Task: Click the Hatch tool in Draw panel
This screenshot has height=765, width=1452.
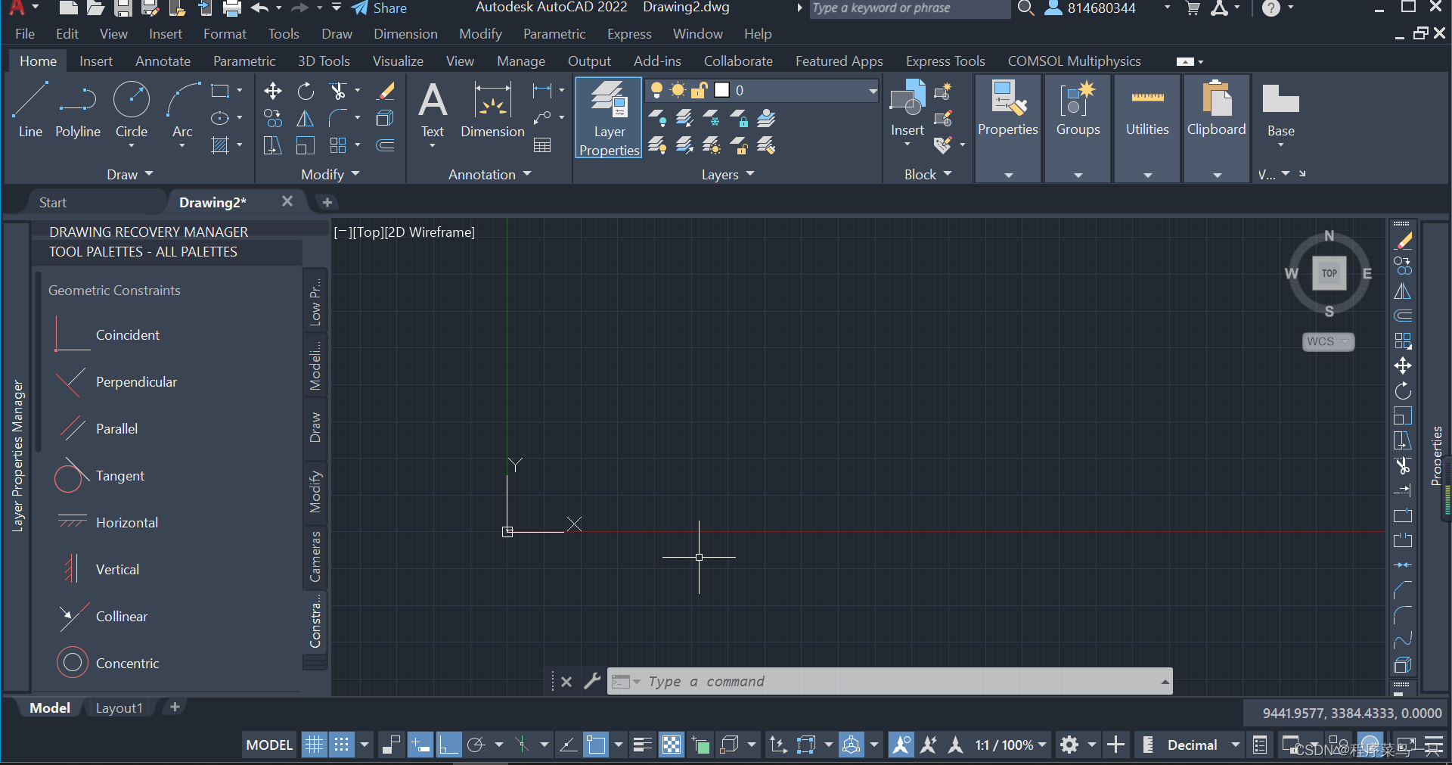Action: tap(220, 145)
